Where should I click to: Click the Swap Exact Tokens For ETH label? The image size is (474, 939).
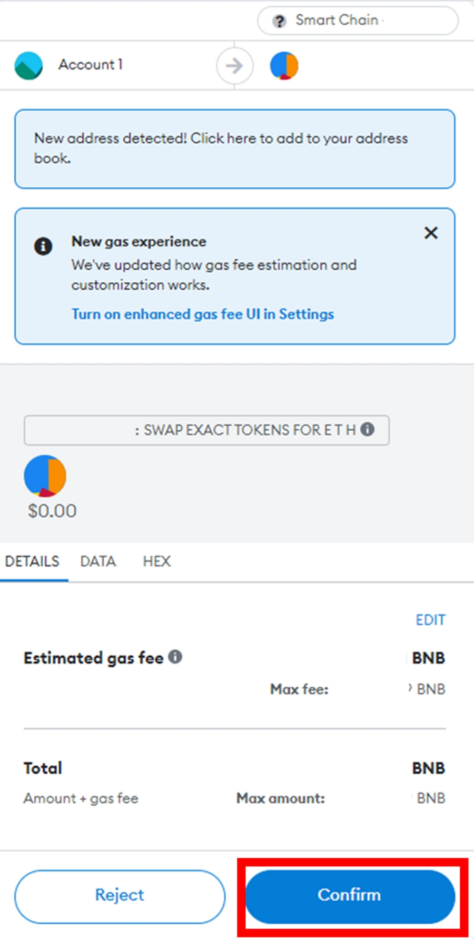point(249,430)
